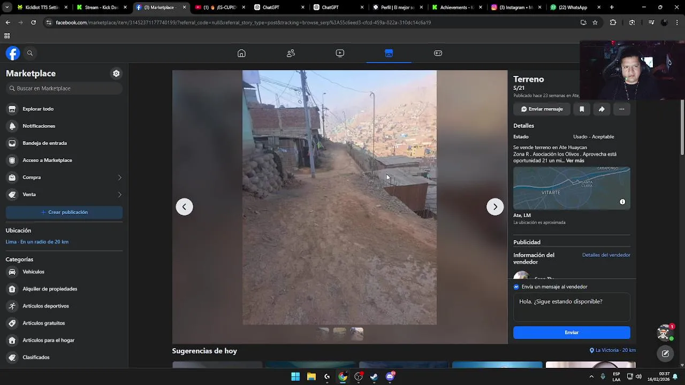
Task: Focus Buscar en Marketplace search field
Action: click(x=64, y=88)
